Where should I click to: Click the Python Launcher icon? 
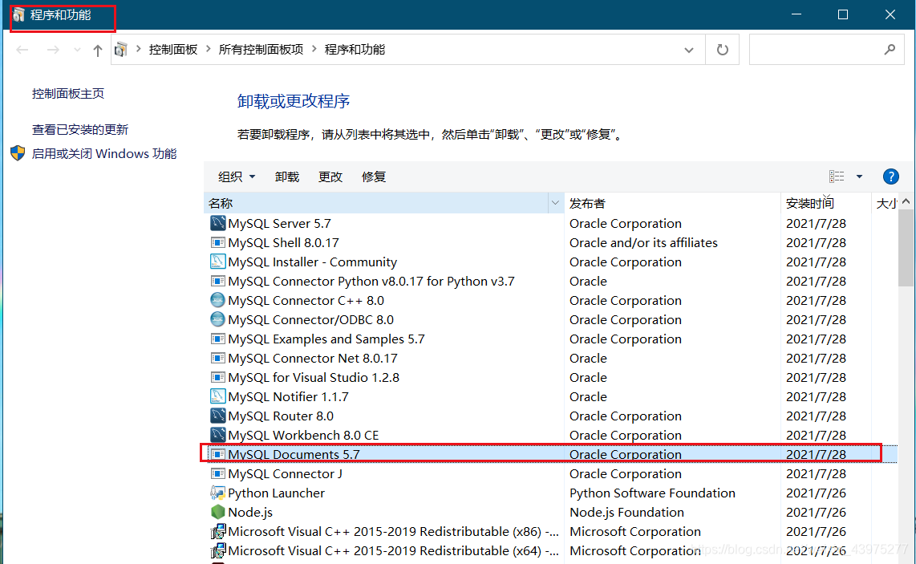tap(217, 493)
